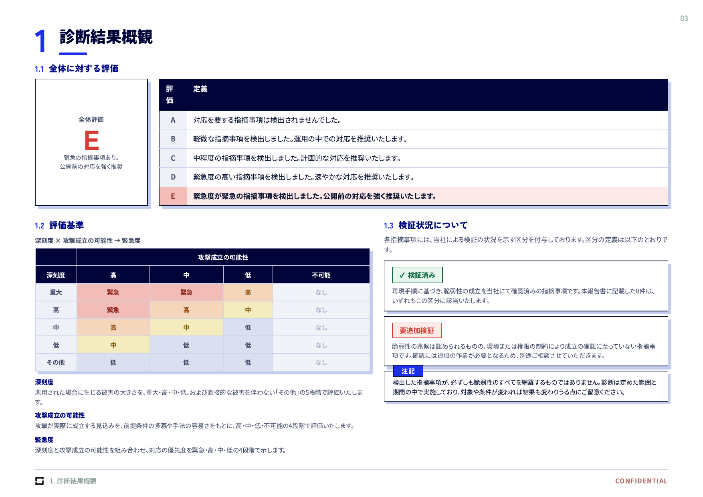The width and height of the screenshot is (703, 497).
Task: Click the paragraph starting 攻撃が実際に成立する見込み
Action: click(195, 426)
